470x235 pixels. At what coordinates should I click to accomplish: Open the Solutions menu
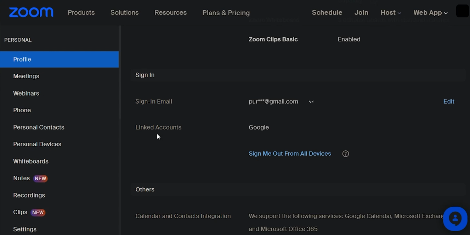tap(124, 12)
